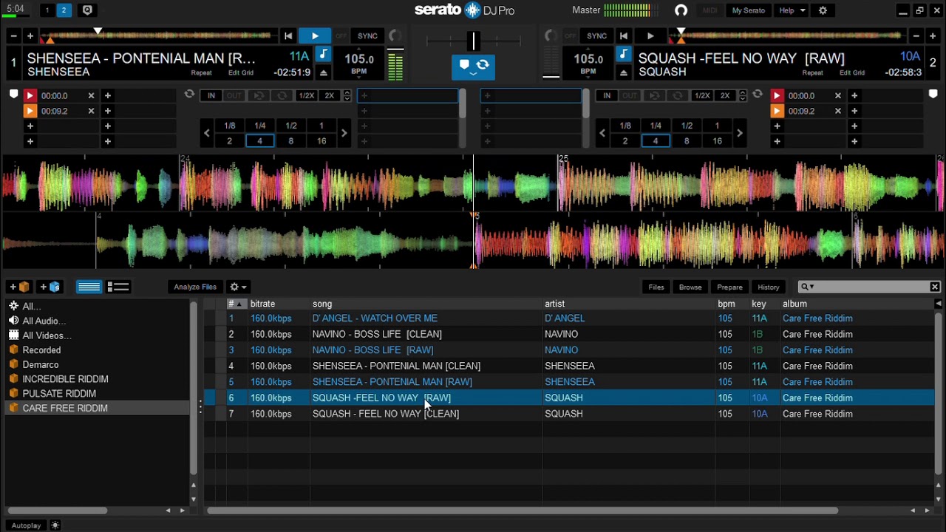
Task: Delete the 00:09.2 cue point on right deck
Action: coord(837,111)
